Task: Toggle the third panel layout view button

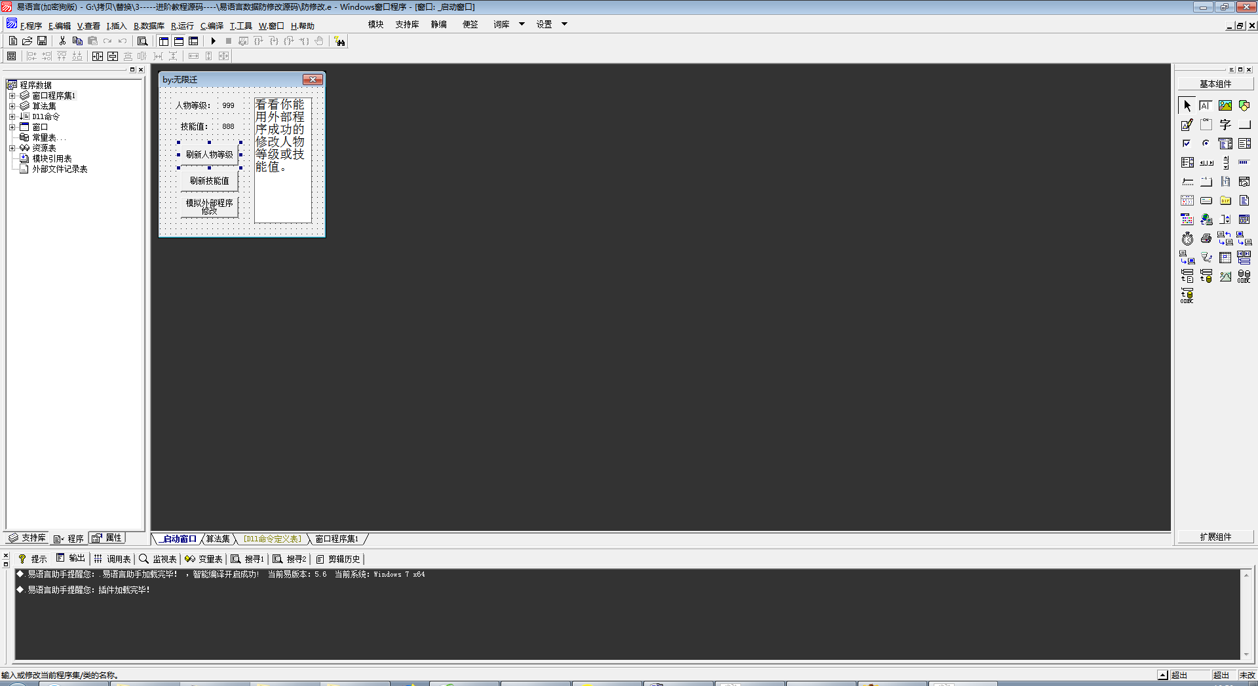Action: (193, 41)
